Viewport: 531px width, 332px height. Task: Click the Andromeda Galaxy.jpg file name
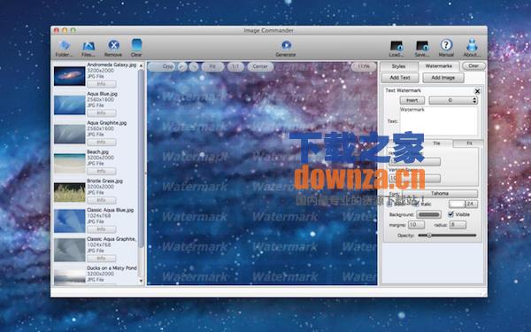pos(112,65)
